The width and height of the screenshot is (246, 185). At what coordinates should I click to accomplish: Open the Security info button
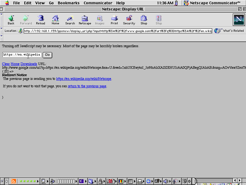pyautogui.click(x=129, y=20)
